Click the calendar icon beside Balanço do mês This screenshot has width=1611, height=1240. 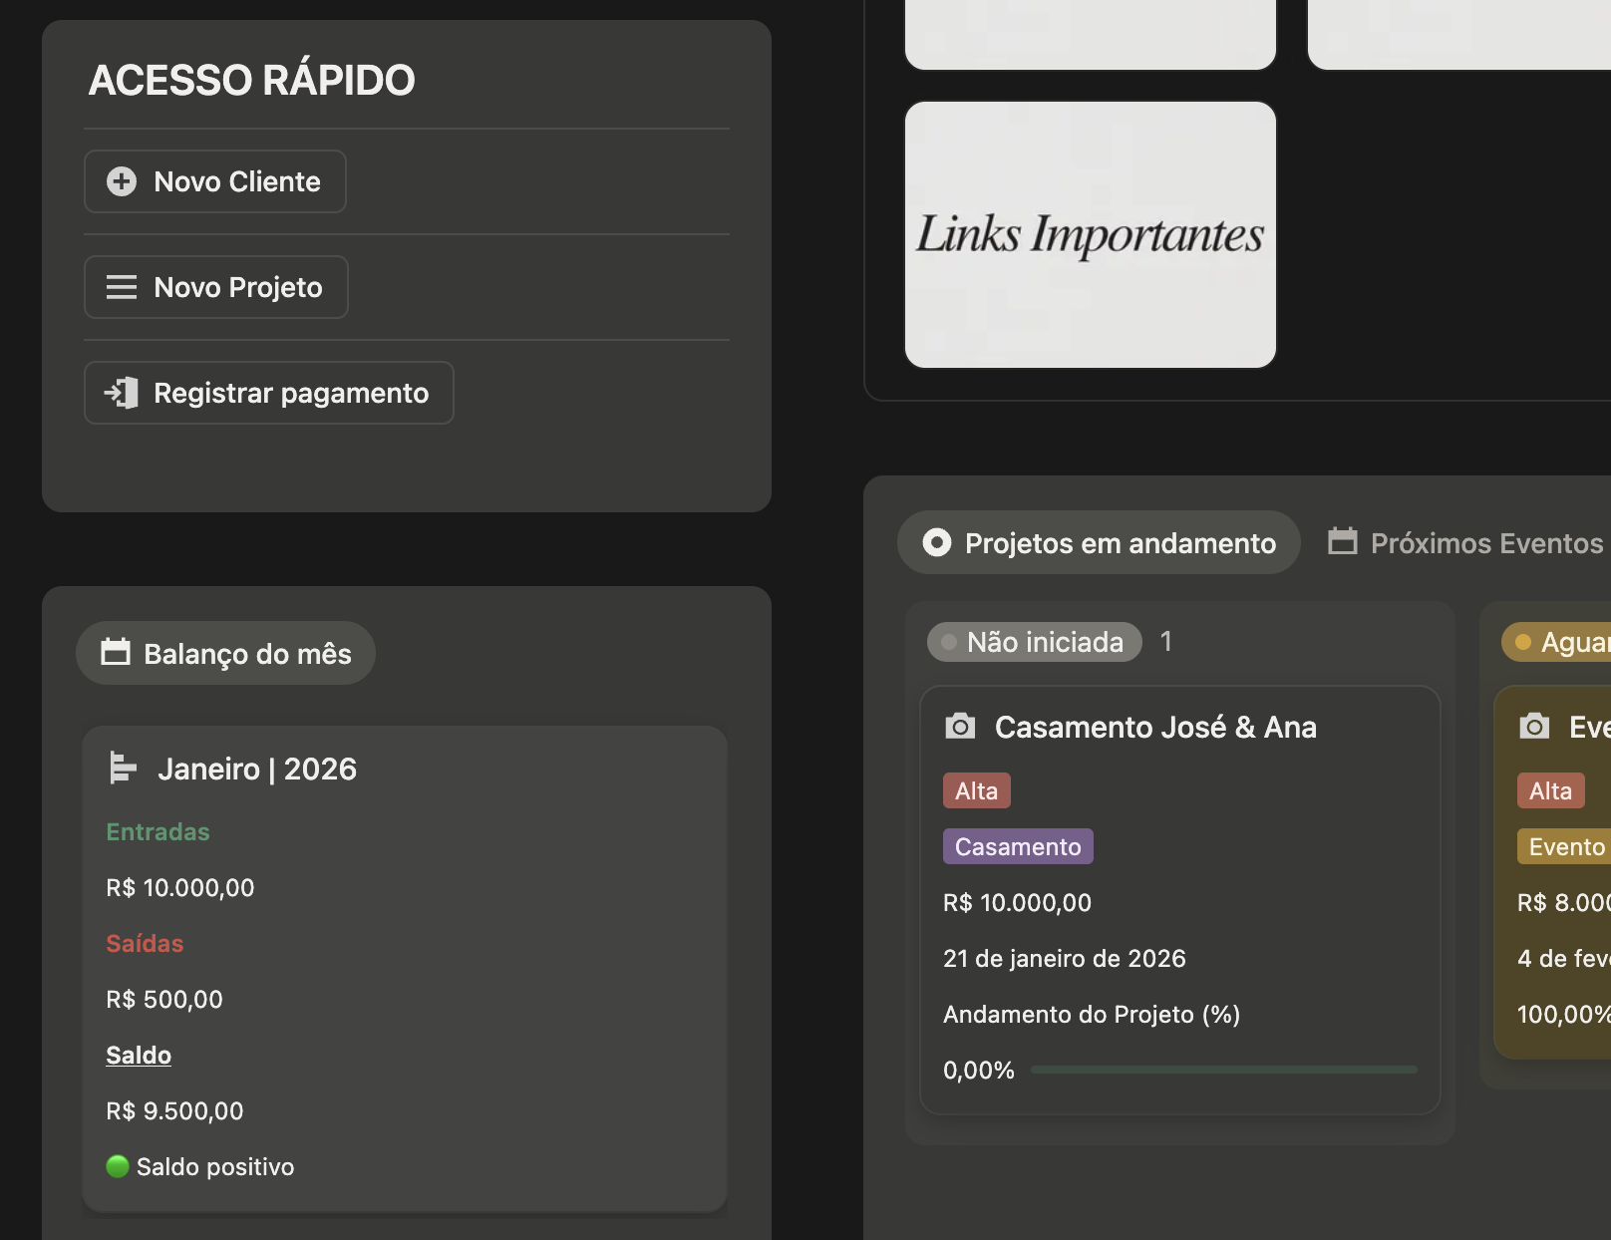coord(116,653)
